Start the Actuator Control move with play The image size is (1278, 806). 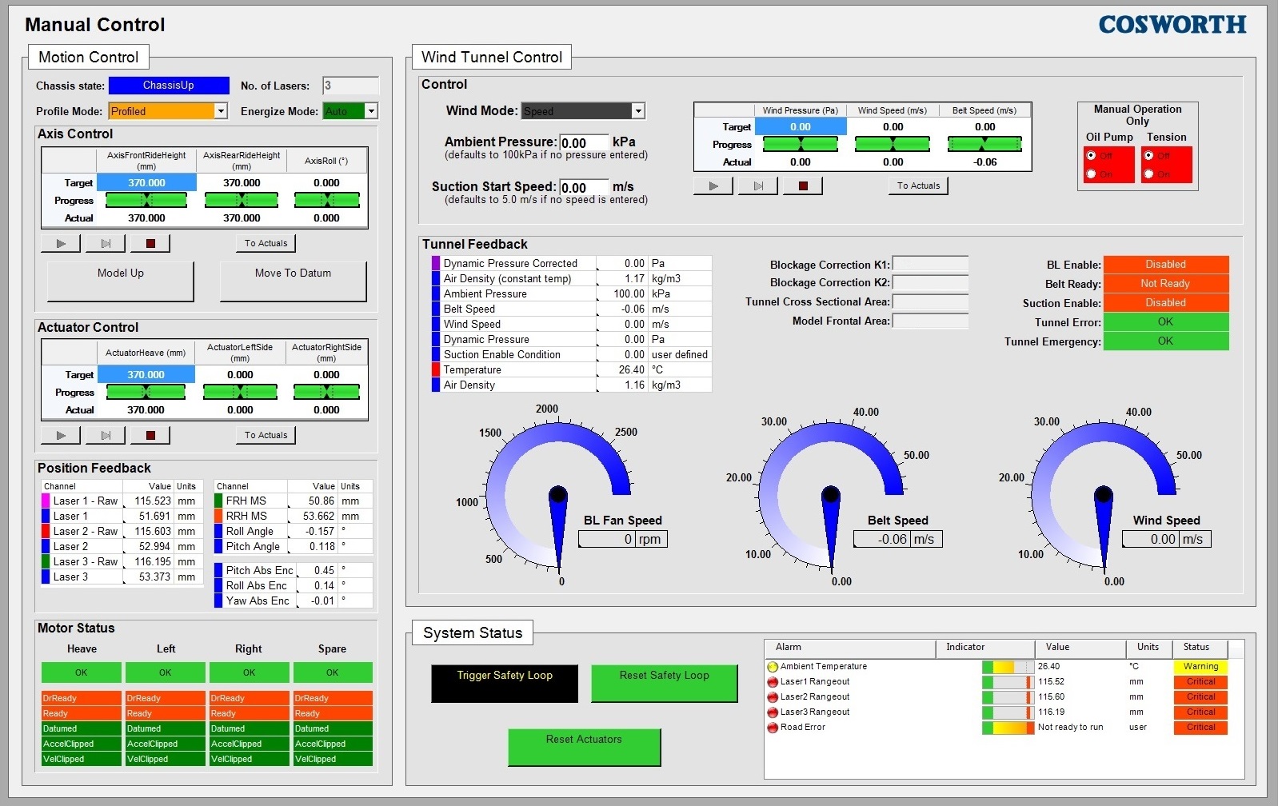tap(61, 435)
